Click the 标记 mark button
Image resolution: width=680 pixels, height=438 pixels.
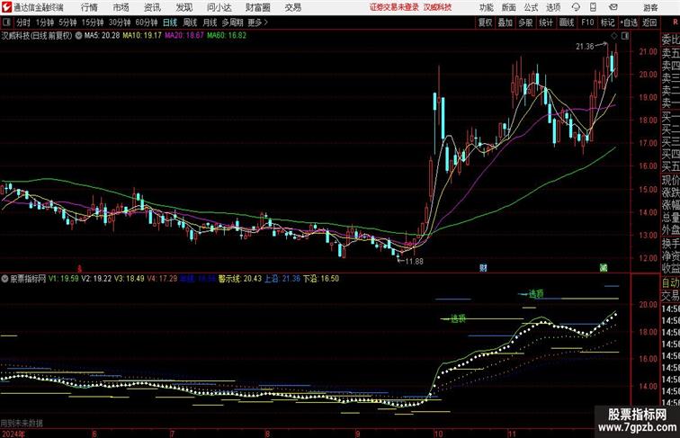[607, 22]
